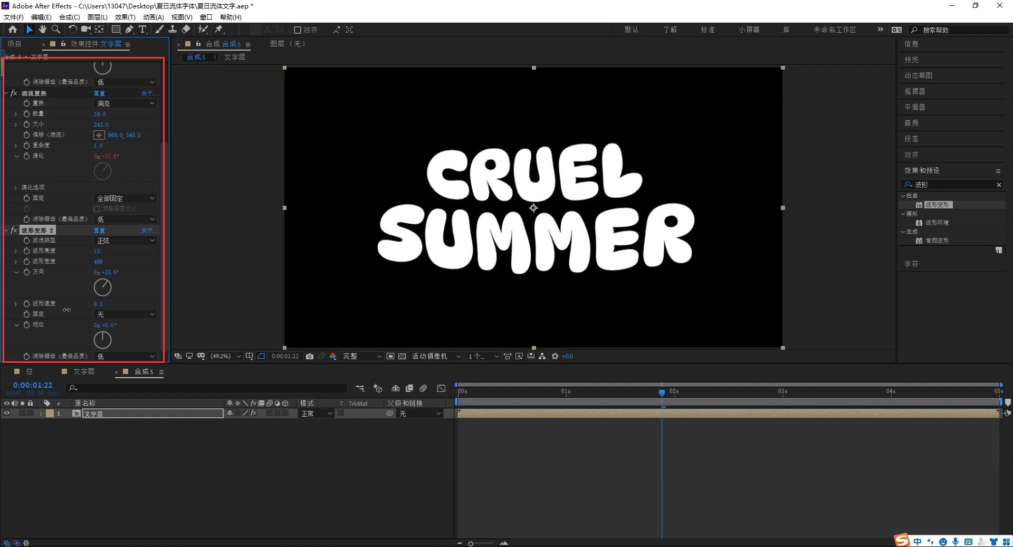The image size is (1013, 547).
Task: Select the Brush tool
Action: [159, 30]
